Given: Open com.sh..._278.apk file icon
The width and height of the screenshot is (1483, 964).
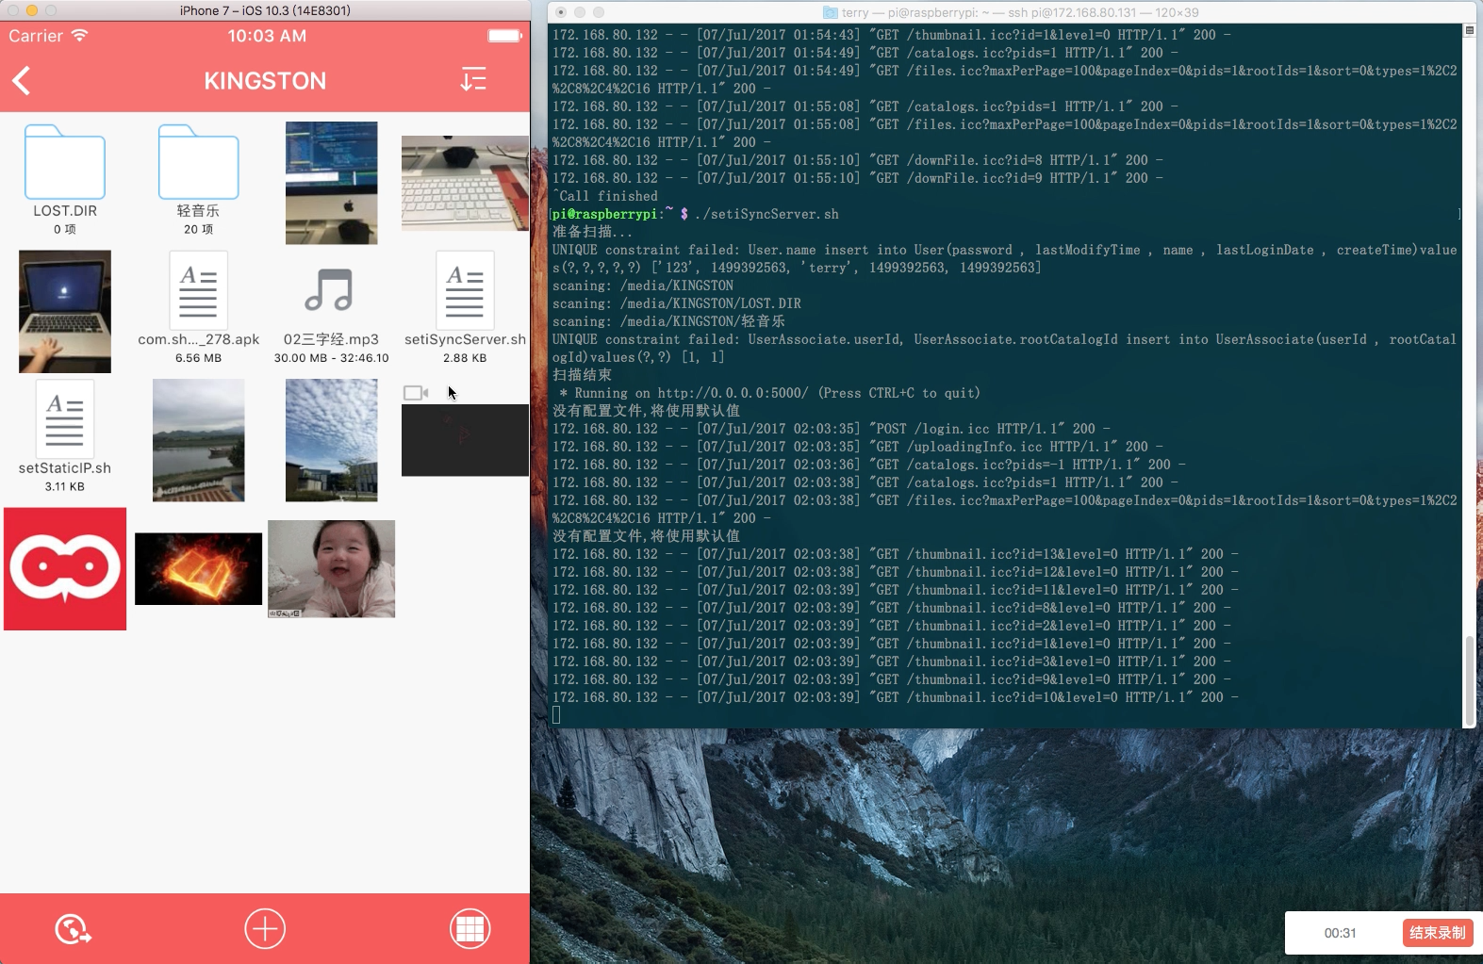Looking at the screenshot, I should click(x=198, y=290).
